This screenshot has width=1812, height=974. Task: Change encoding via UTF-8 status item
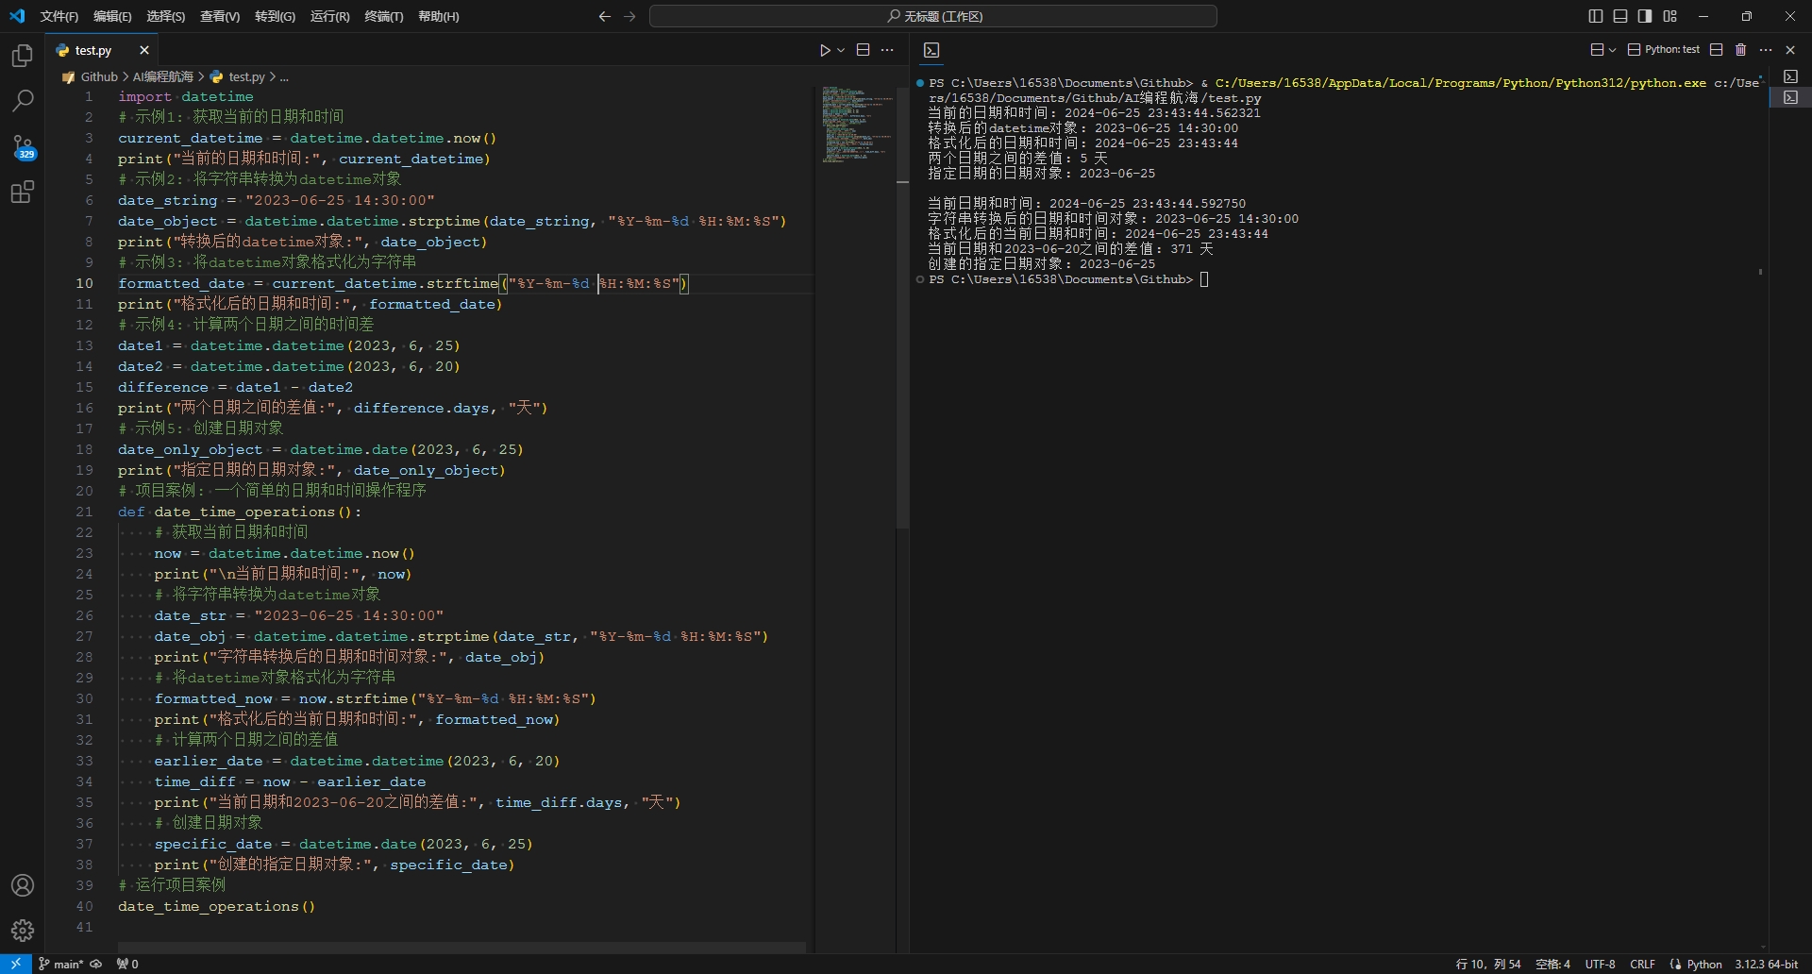[1600, 964]
